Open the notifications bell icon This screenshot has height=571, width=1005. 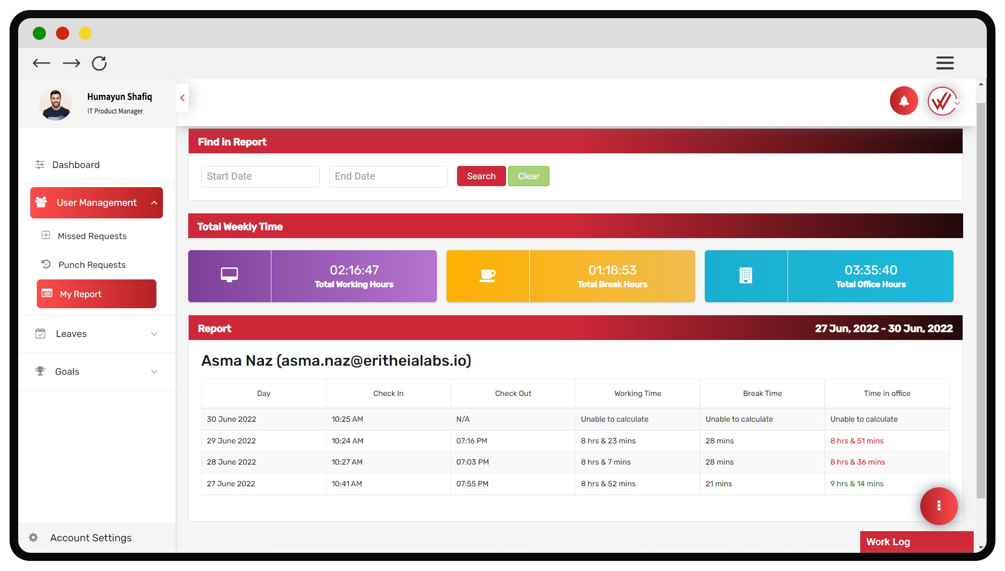[x=904, y=100]
